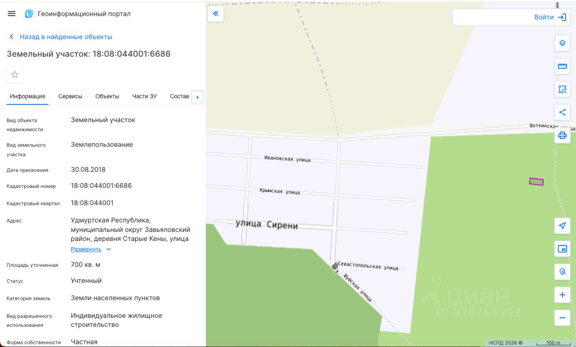Click the my location arrow icon
576x347 pixels.
click(562, 226)
